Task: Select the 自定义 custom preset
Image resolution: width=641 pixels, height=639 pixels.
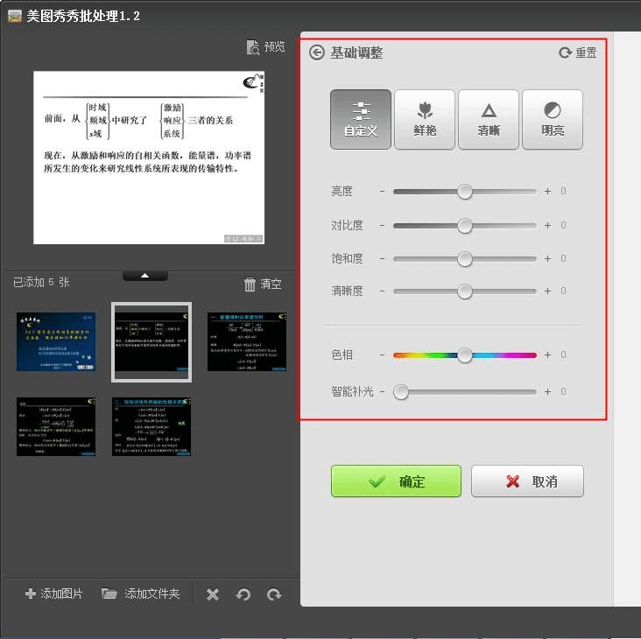Action: point(361,119)
